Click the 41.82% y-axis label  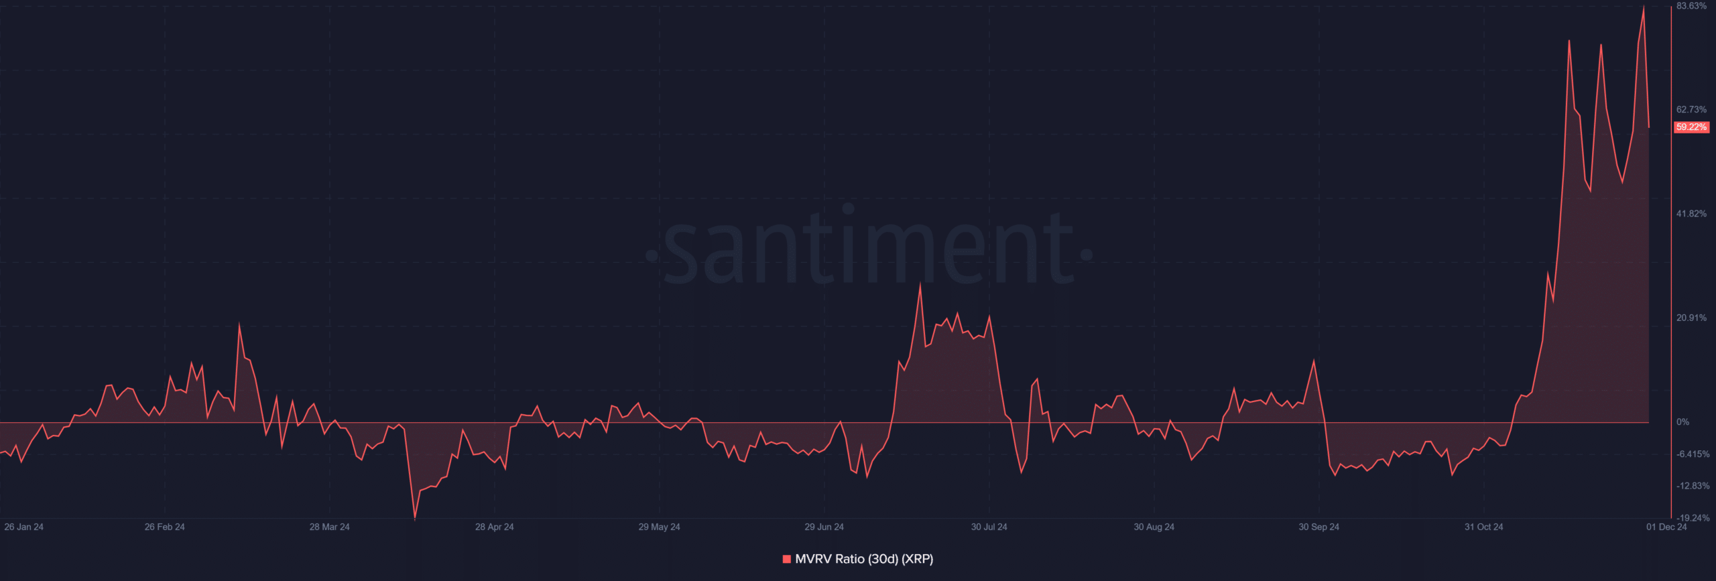[x=1691, y=214]
